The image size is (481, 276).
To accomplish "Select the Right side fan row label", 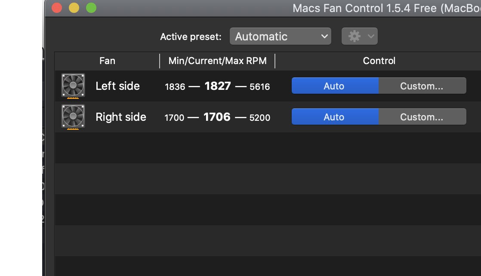I will pyautogui.click(x=121, y=117).
